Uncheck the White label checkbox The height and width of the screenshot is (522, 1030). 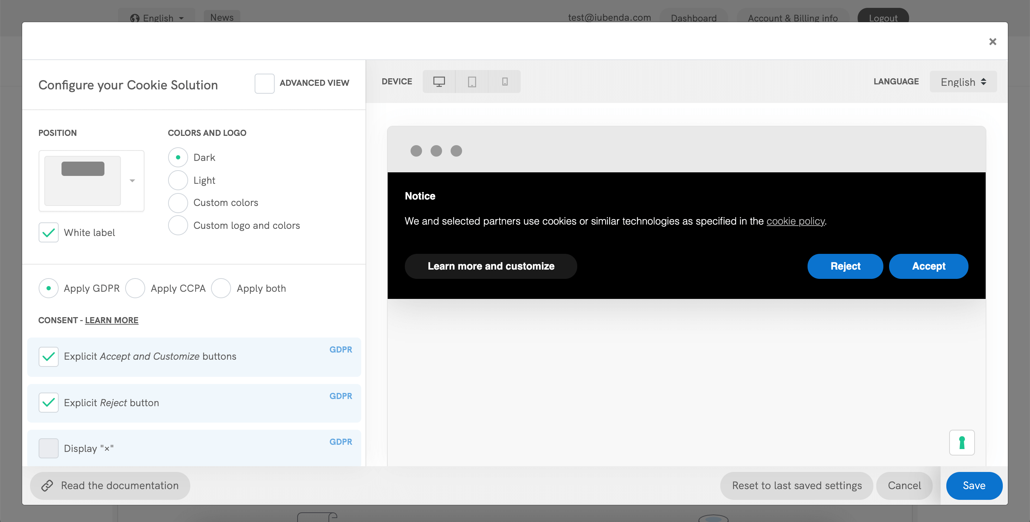pos(48,232)
